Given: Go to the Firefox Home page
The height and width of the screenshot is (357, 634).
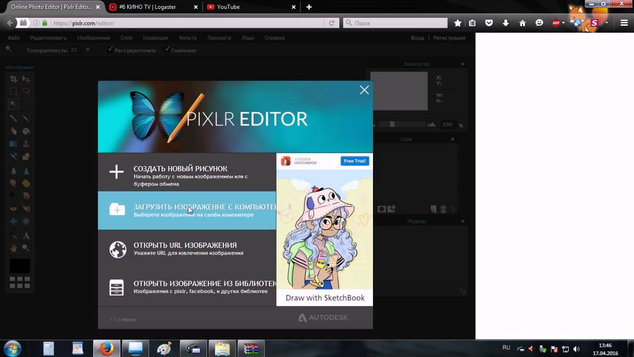Looking at the screenshot, I should coord(523,23).
